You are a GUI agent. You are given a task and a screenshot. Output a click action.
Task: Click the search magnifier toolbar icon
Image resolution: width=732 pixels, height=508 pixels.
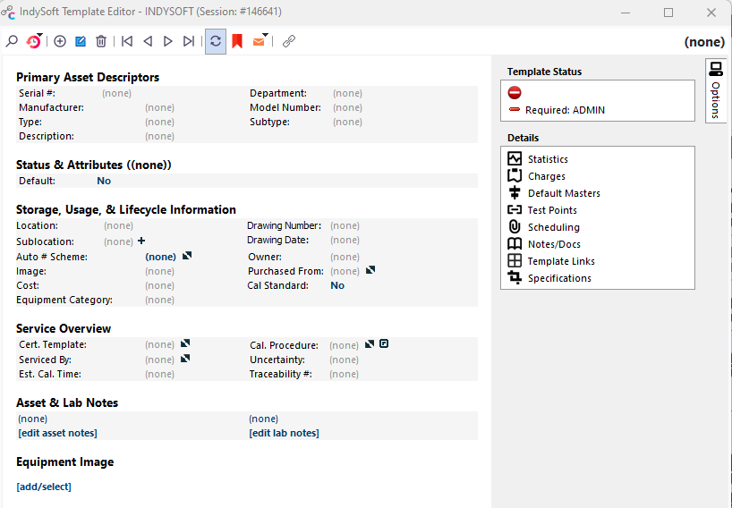[12, 41]
